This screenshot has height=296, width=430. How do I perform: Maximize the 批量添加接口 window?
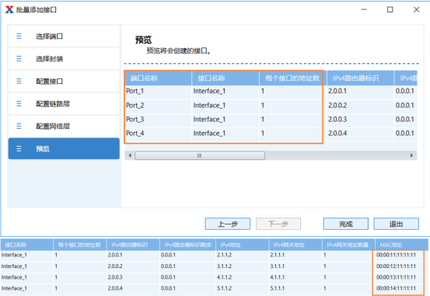[x=390, y=9]
